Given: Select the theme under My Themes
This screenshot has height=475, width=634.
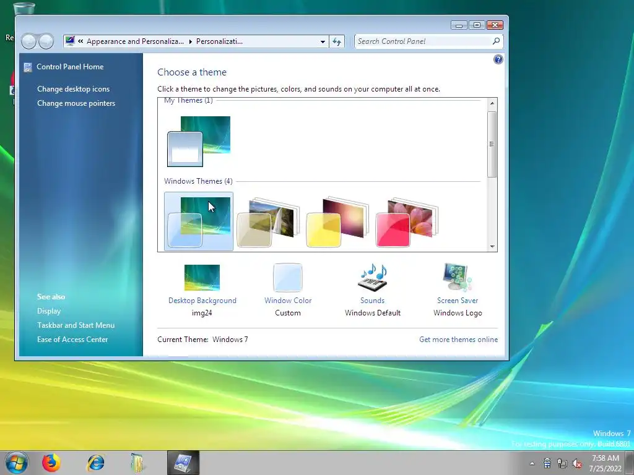Looking at the screenshot, I should coord(199,142).
